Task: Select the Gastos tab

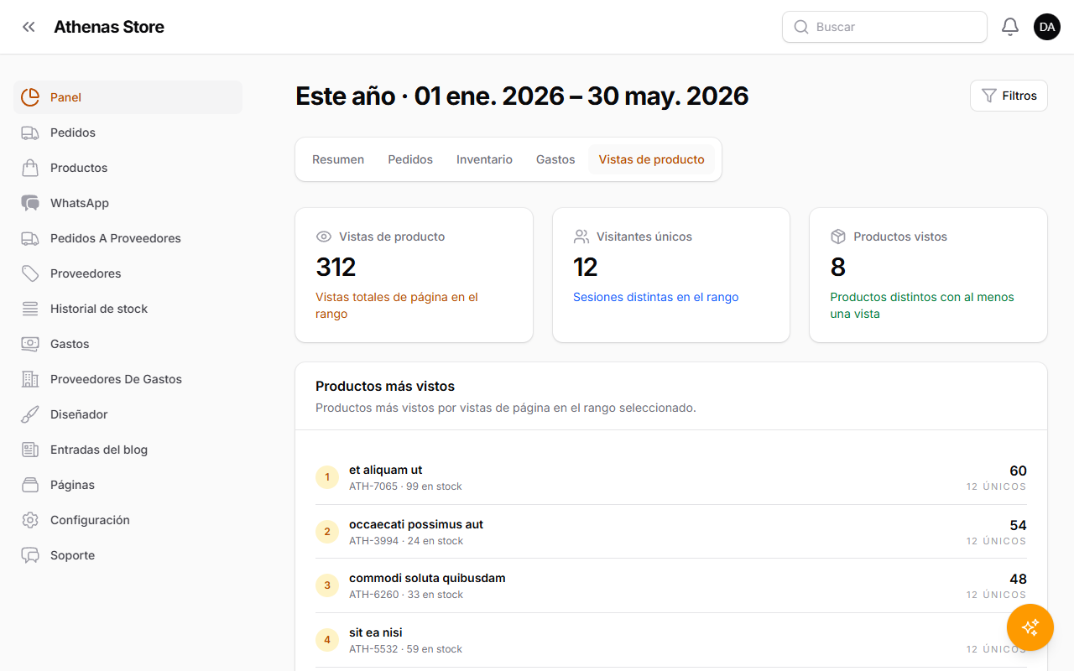Action: click(x=555, y=159)
